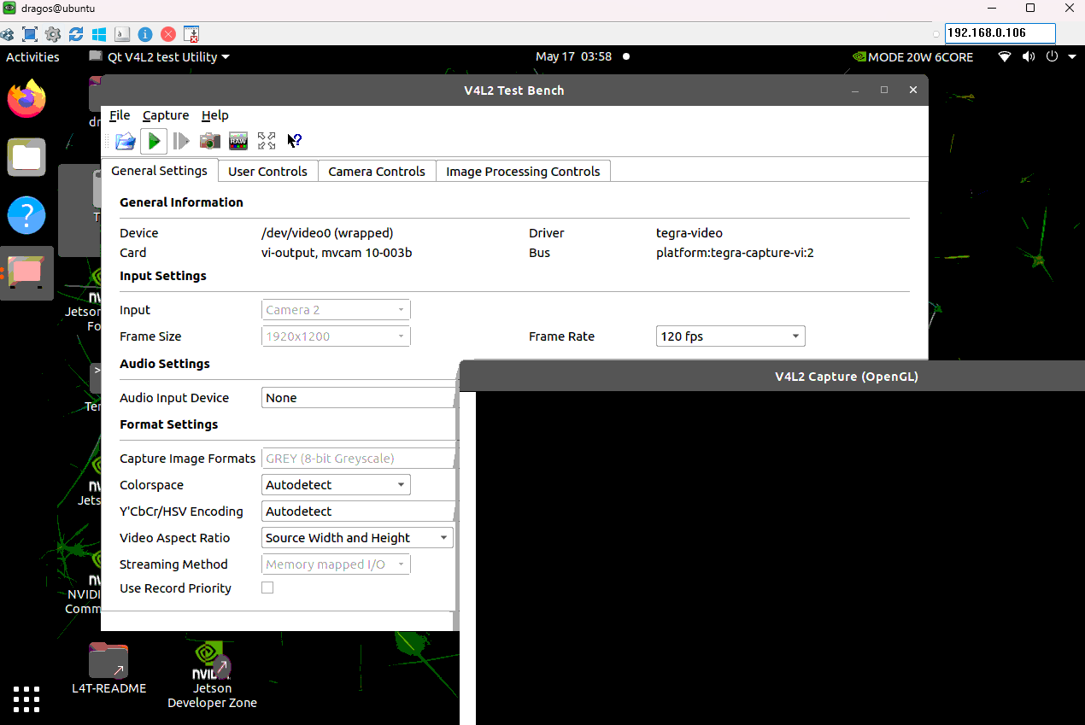The image size is (1085, 725).
Task: Click the What's This help cursor icon
Action: (x=294, y=141)
